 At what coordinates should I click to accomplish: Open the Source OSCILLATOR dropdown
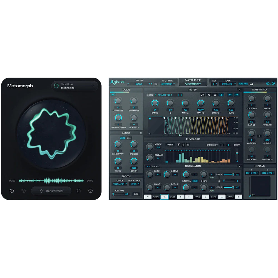point(120,184)
